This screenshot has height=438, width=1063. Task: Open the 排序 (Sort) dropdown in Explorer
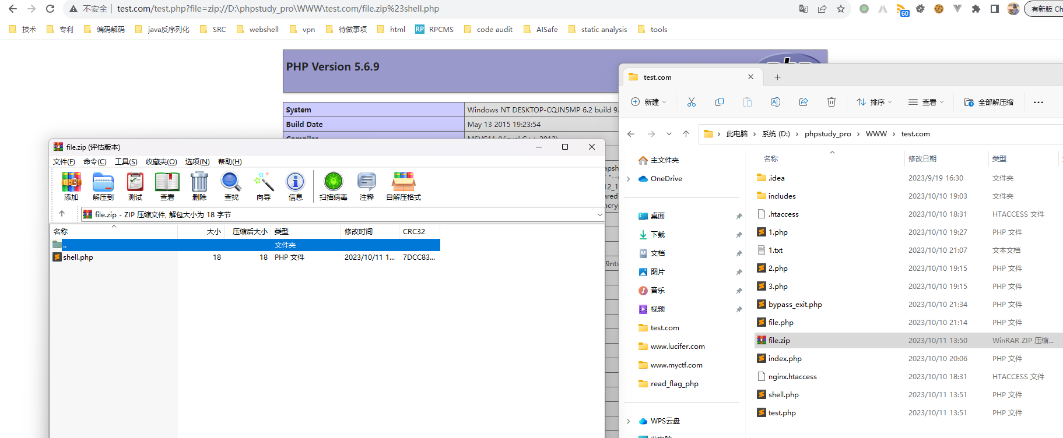point(874,102)
